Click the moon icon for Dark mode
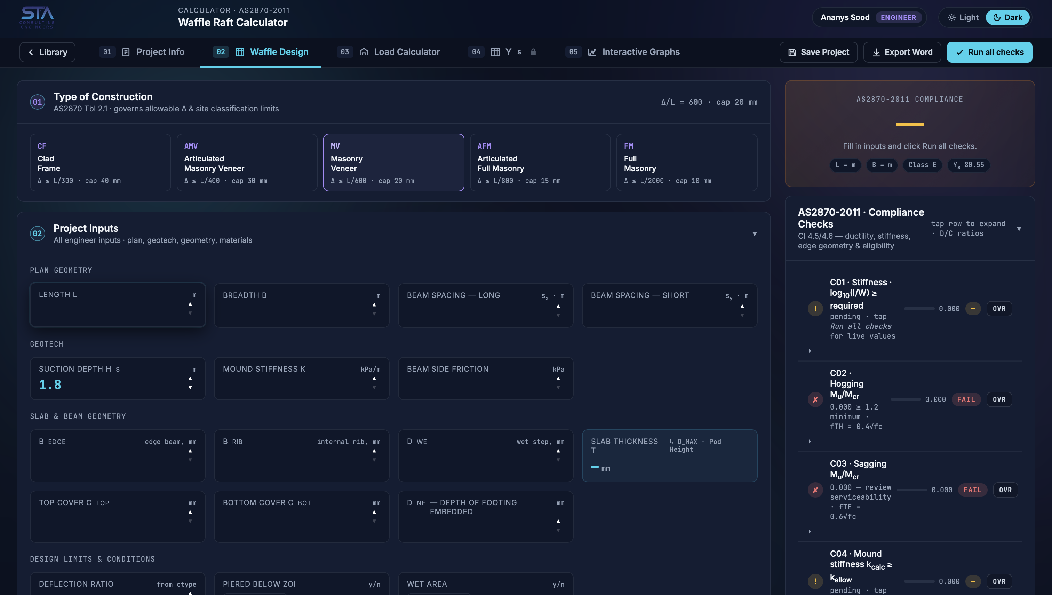Image resolution: width=1052 pixels, height=595 pixels. [997, 18]
